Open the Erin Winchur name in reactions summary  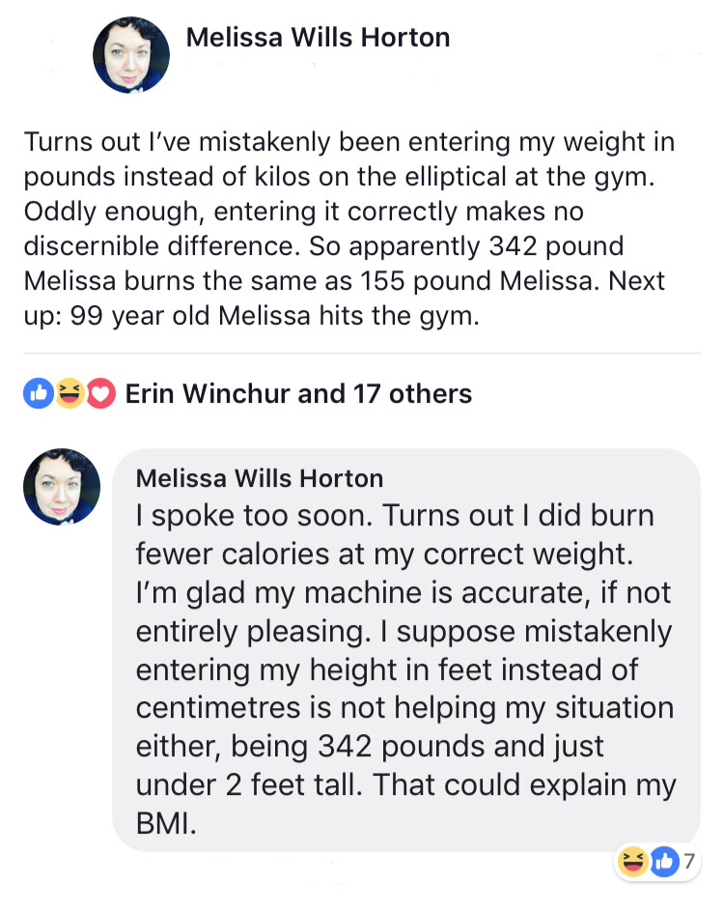[208, 393]
